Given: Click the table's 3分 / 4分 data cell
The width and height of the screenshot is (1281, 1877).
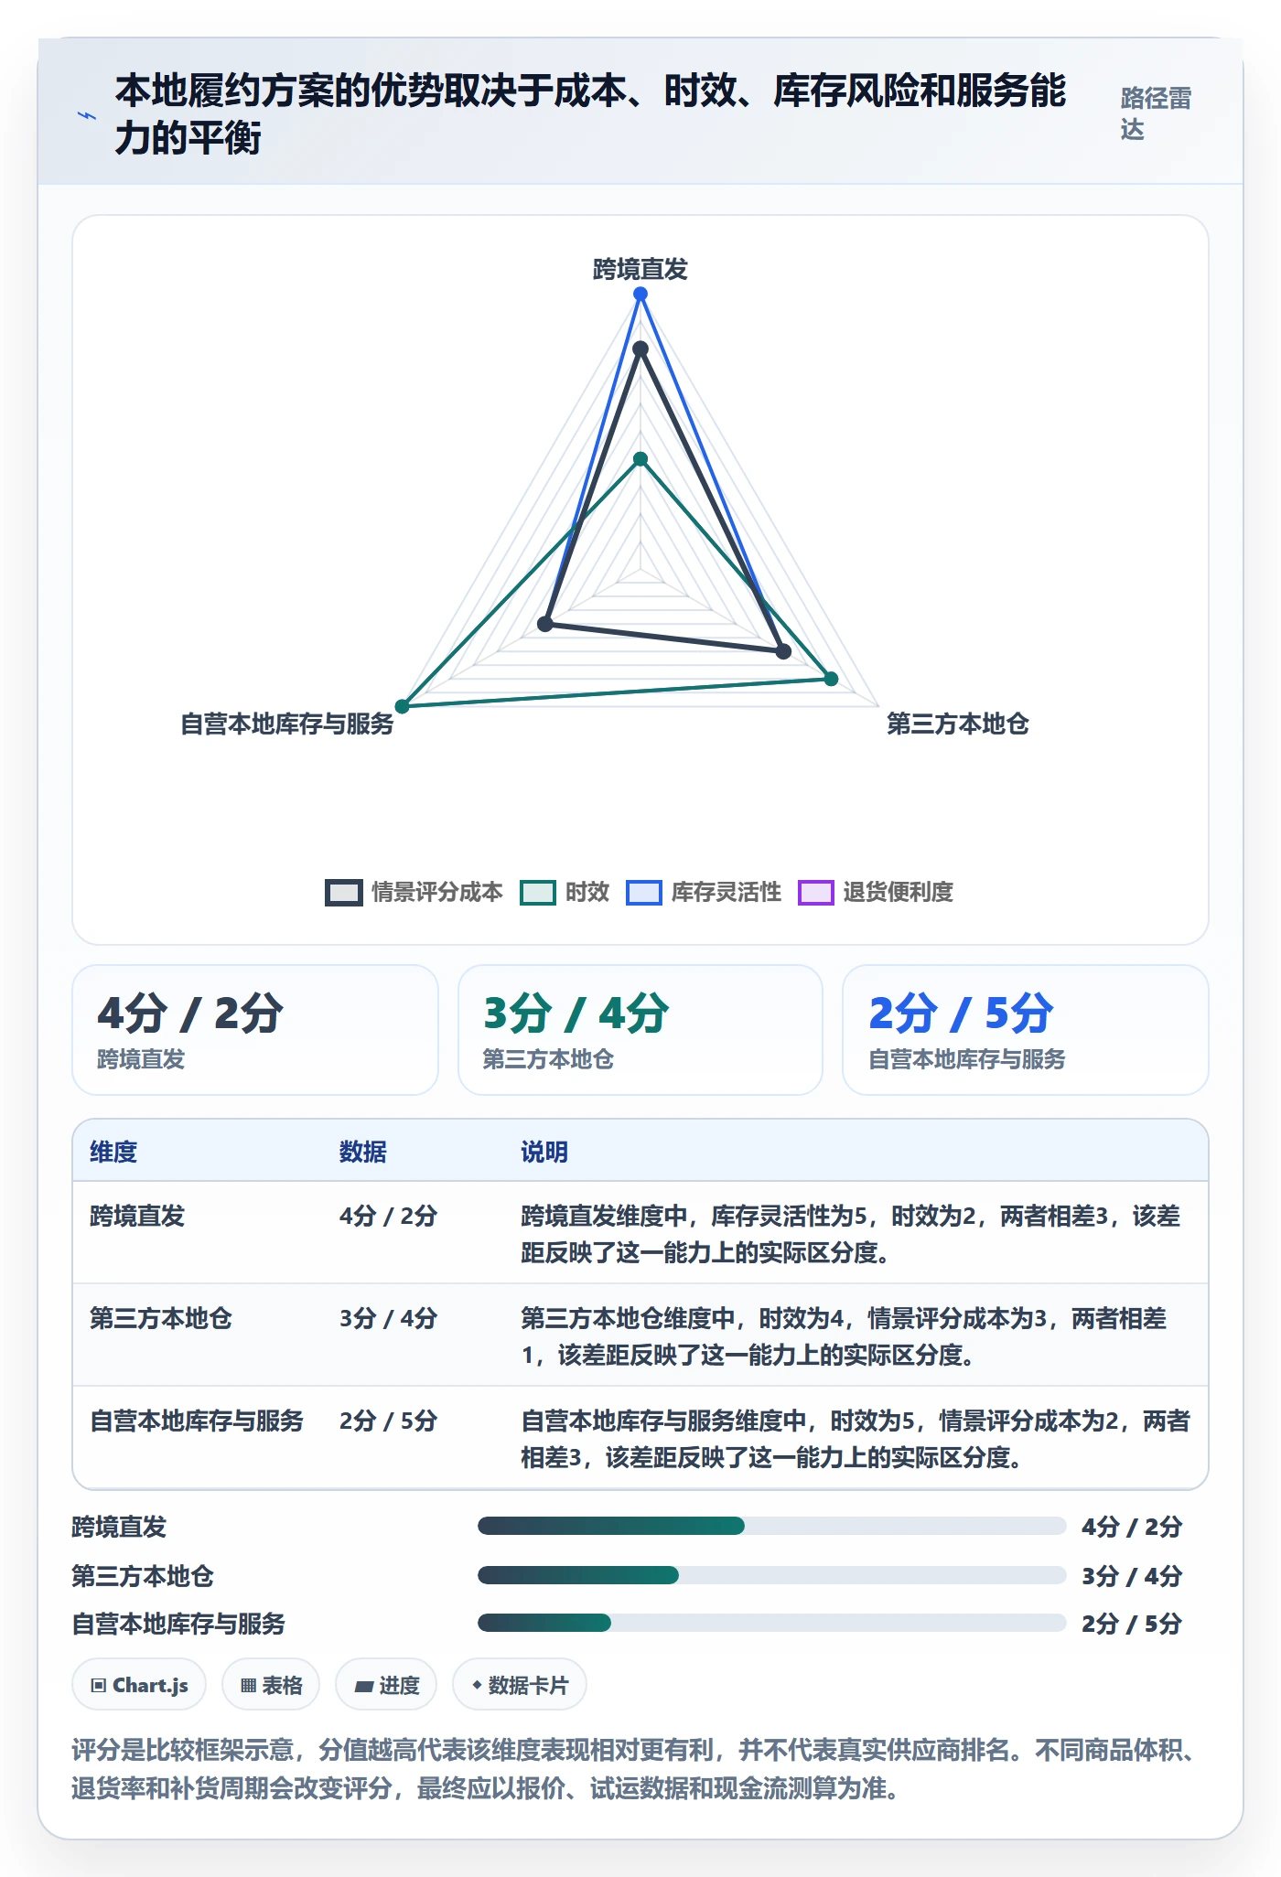Looking at the screenshot, I should (389, 1318).
